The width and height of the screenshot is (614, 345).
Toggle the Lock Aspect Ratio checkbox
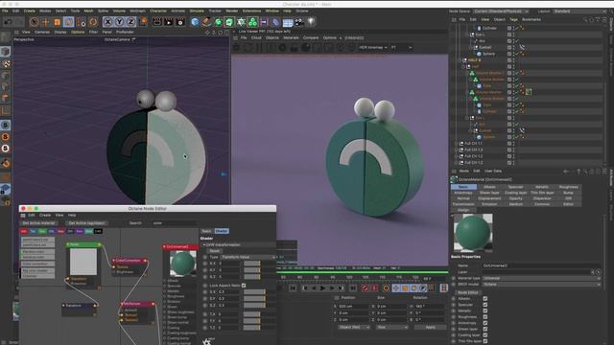point(244,286)
